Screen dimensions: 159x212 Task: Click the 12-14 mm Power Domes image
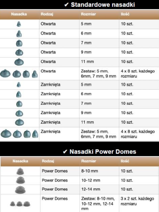pos(20,189)
